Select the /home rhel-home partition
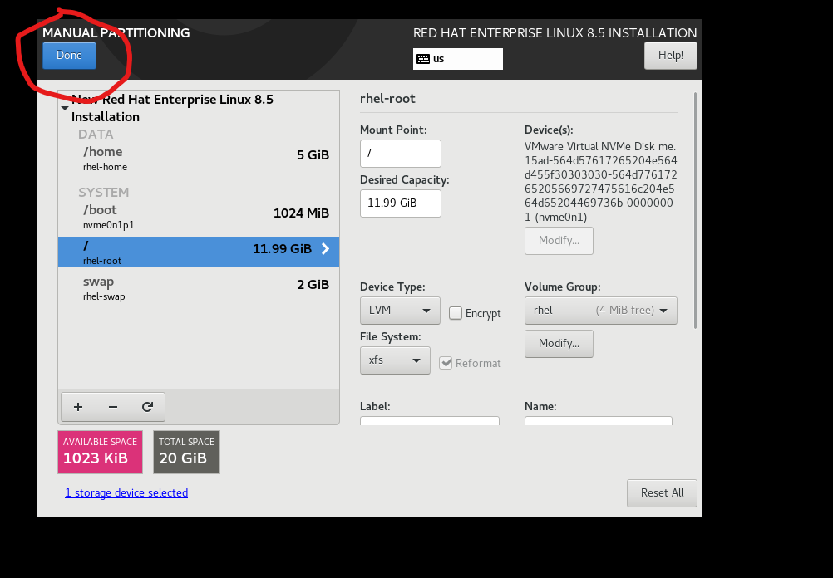 point(199,158)
